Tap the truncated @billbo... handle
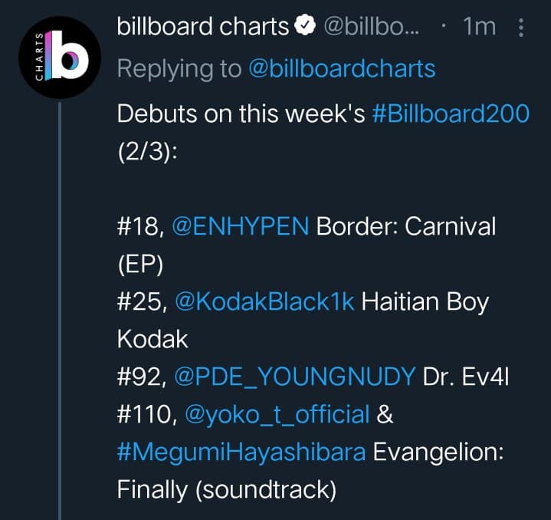 [x=374, y=28]
